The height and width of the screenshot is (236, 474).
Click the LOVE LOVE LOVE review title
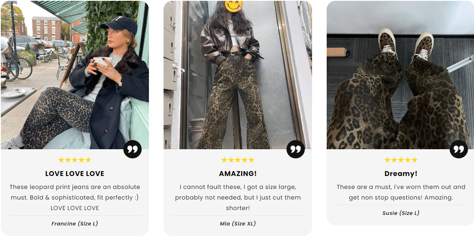click(75, 174)
